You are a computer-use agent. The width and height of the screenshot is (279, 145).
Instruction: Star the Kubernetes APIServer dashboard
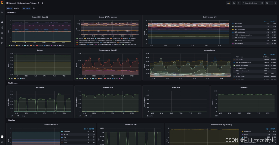pyautogui.click(x=38, y=3)
